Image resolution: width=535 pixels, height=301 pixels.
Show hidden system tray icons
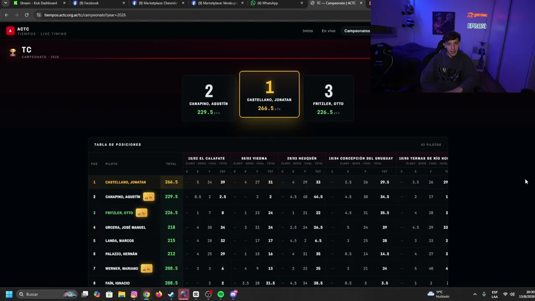(475, 294)
